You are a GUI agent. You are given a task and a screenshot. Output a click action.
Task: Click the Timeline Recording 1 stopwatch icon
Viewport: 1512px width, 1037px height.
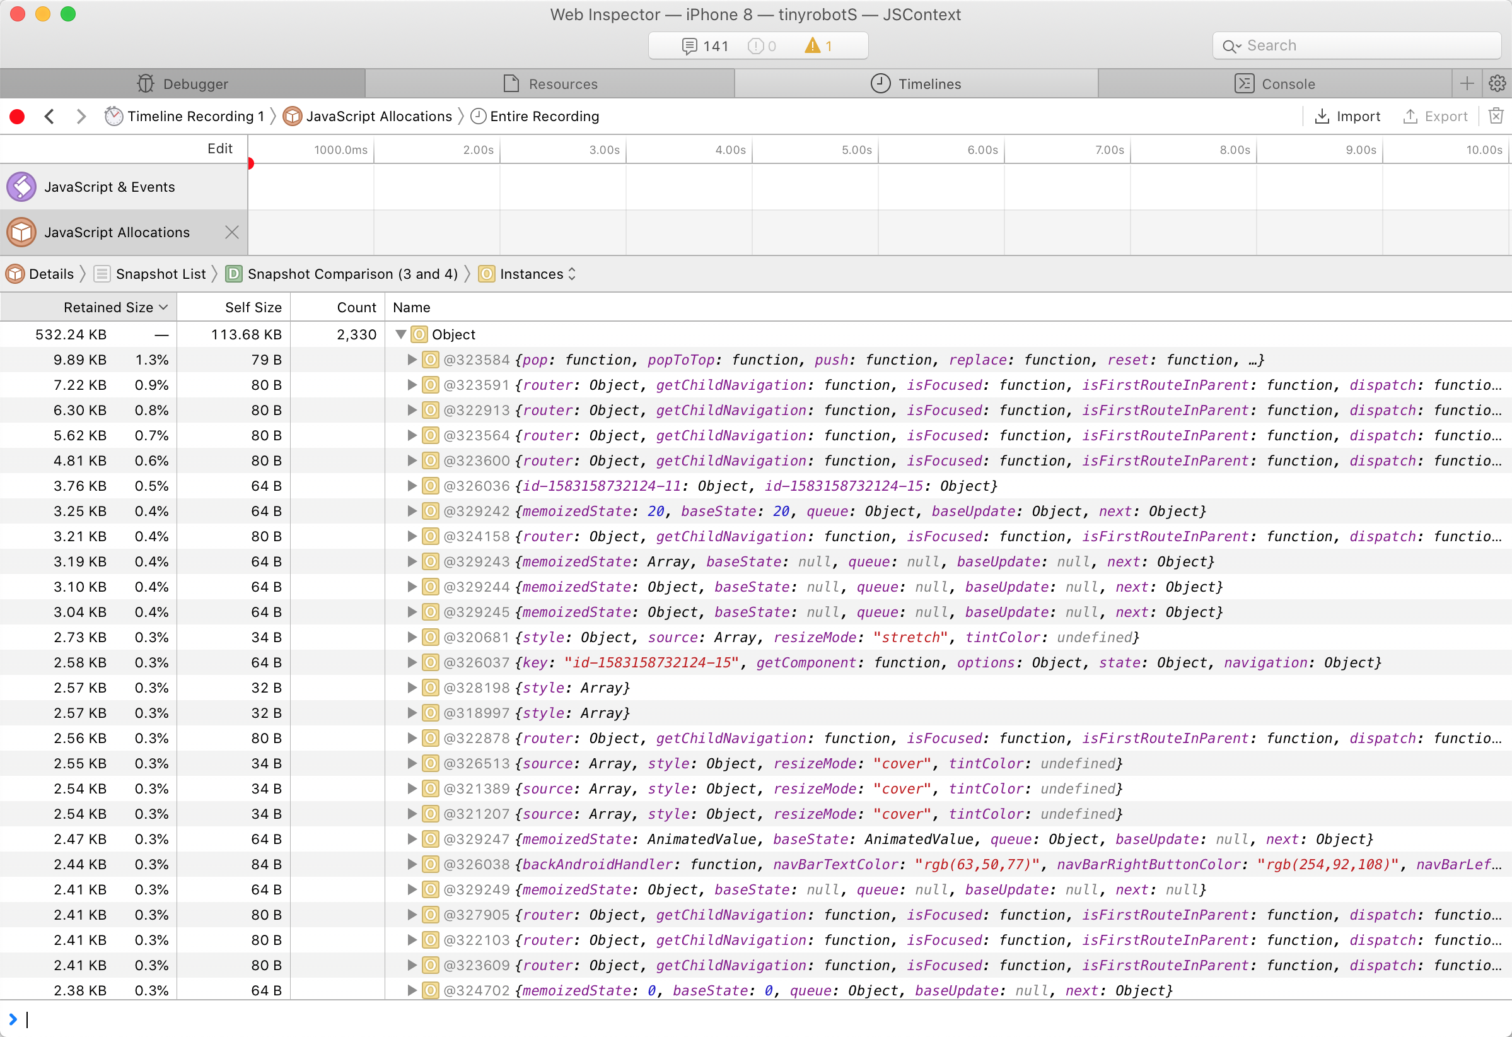point(114,117)
